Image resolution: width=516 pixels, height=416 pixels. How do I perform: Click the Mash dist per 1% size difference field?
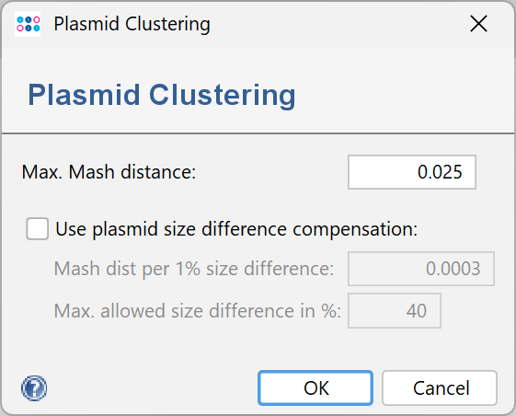click(421, 269)
